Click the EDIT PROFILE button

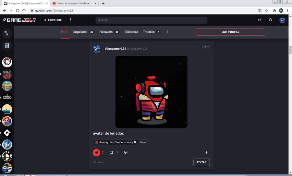(x=230, y=32)
